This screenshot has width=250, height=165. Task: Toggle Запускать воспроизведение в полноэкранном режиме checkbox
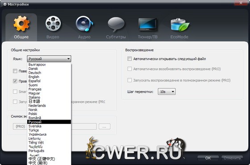point(129,80)
